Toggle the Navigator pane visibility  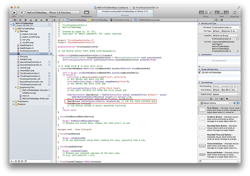point(217,13)
